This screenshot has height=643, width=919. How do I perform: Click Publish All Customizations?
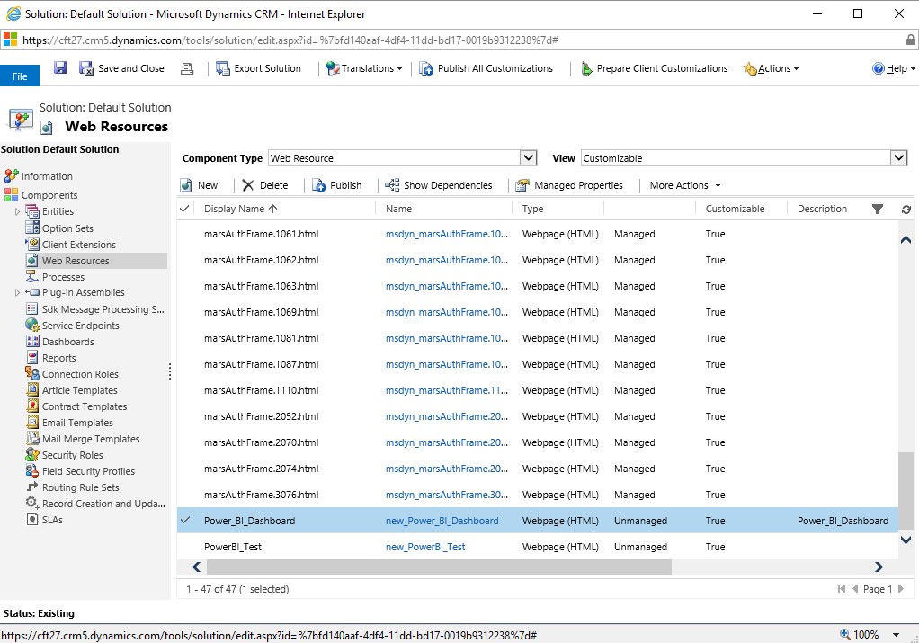pyautogui.click(x=486, y=68)
